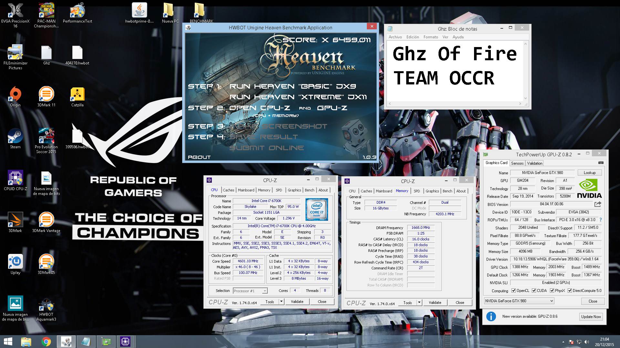The width and height of the screenshot is (620, 348).
Task: Open PAC-MAN Championship desktop icon
Action: pos(46,15)
